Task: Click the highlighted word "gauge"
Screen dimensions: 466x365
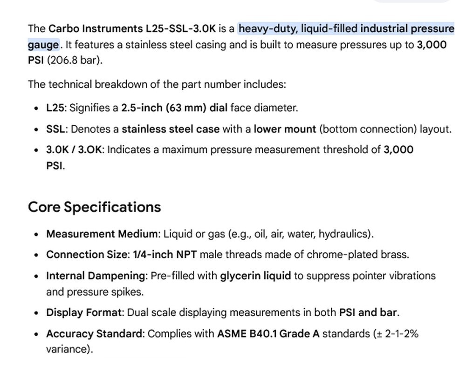Action: pyautogui.click(x=43, y=45)
